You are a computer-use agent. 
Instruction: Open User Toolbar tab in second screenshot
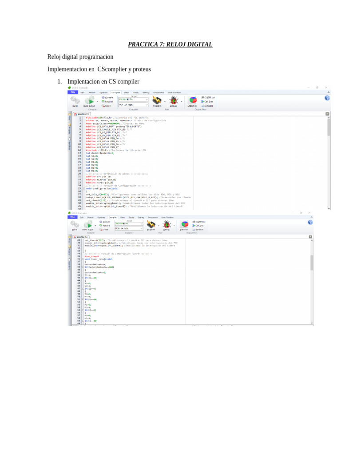167,217
